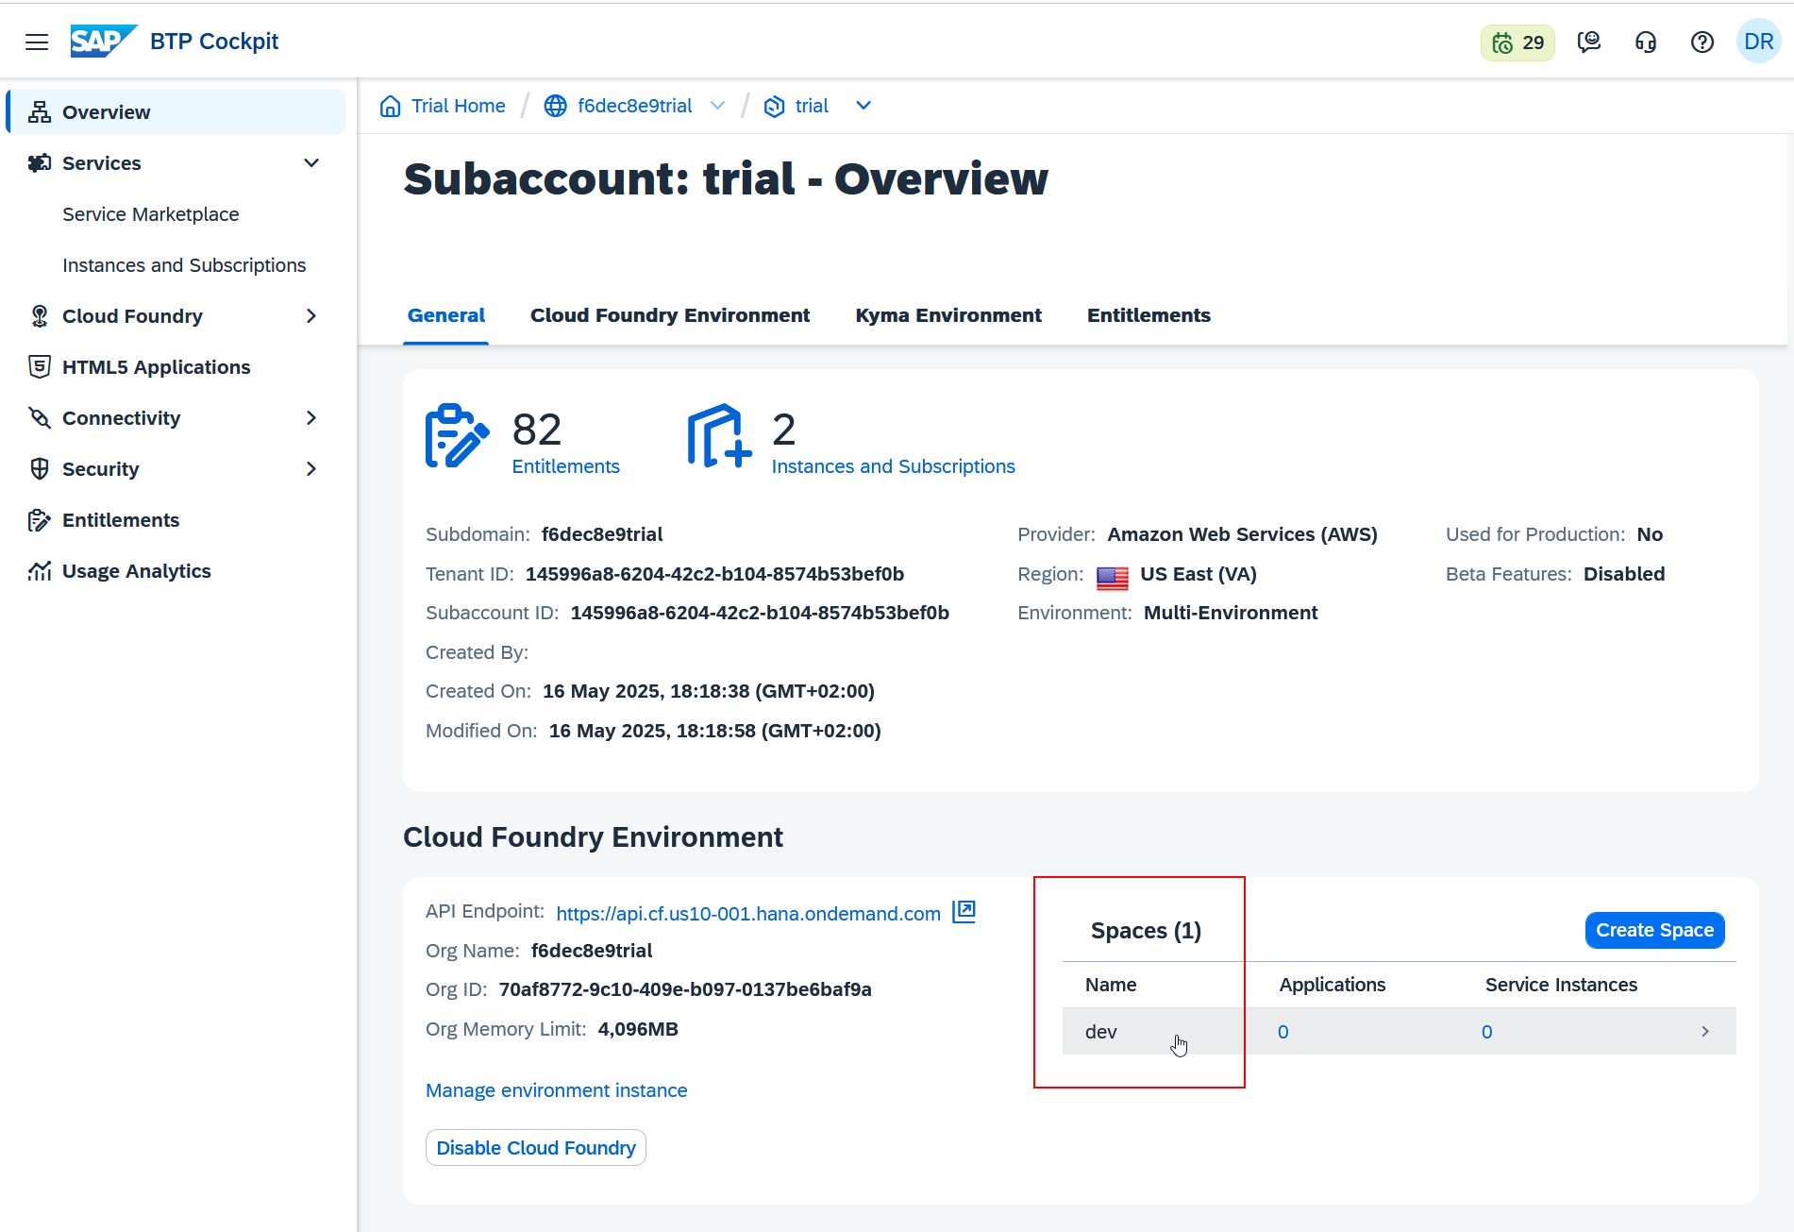1794x1232 pixels.
Task: Collapse the Services navigation section
Action: [x=311, y=163]
